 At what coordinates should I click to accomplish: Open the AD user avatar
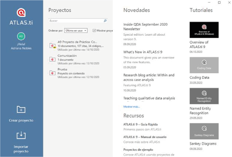21,36
